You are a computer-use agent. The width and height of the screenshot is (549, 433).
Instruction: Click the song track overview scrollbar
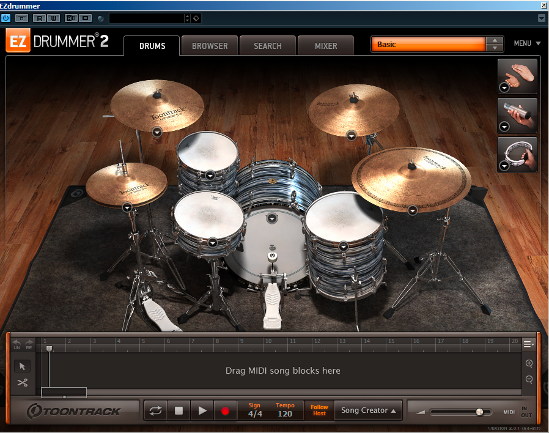[64, 392]
